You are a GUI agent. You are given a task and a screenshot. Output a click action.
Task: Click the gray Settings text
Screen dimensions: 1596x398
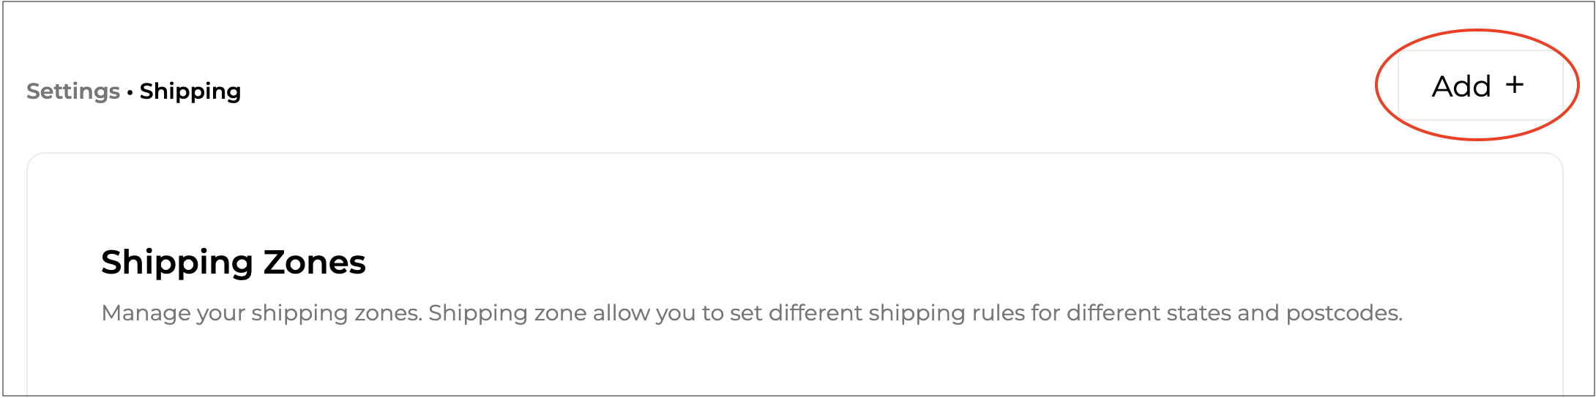[x=73, y=91]
